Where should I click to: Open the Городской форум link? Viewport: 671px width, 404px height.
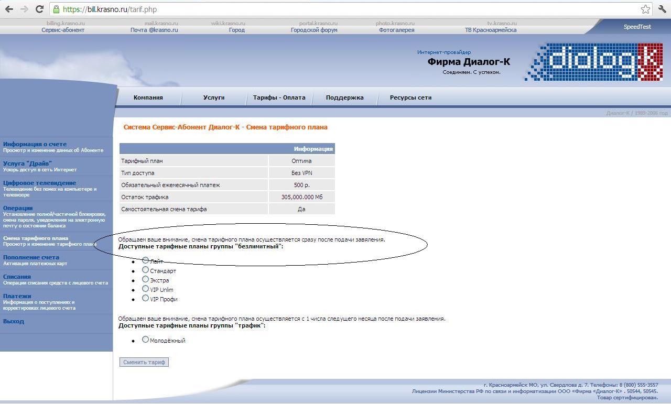[314, 30]
